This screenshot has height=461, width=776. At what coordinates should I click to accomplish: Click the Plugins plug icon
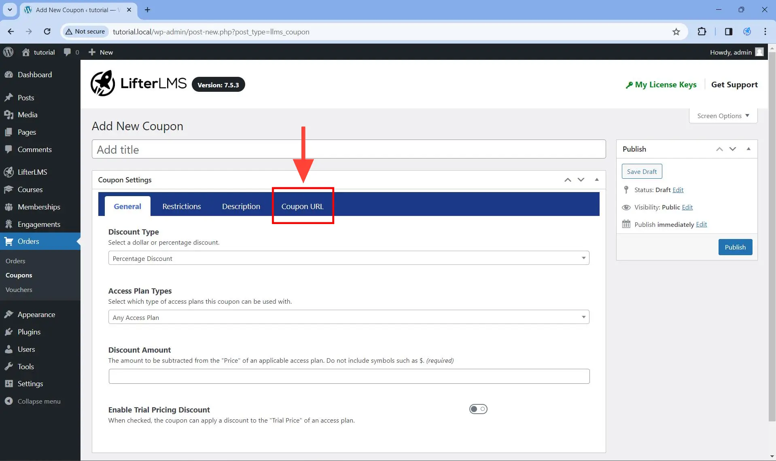click(x=8, y=332)
